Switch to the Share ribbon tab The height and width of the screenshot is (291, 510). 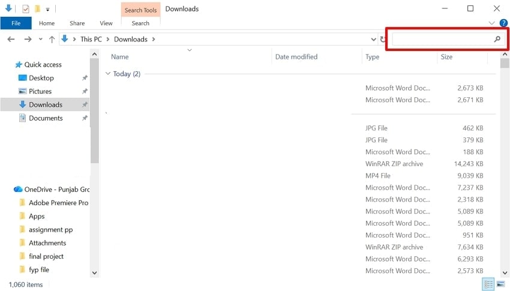(x=77, y=23)
